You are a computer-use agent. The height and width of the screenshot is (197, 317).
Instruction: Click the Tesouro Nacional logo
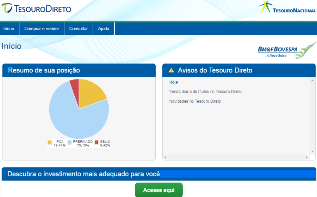pos(287,7)
